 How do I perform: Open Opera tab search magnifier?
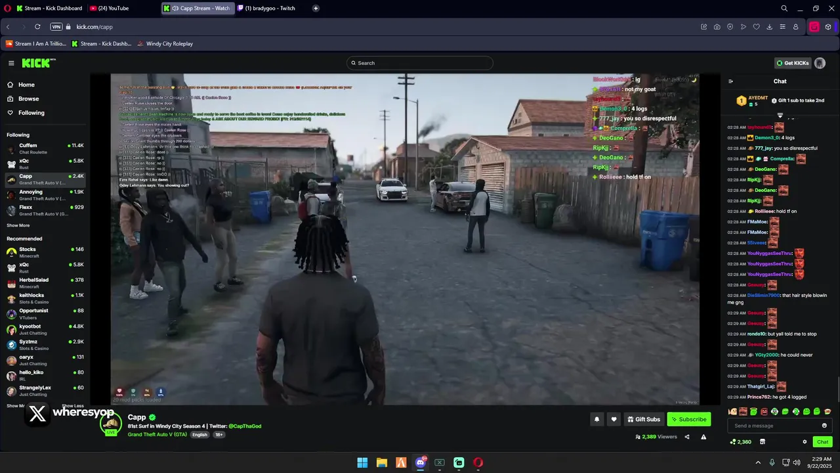pyautogui.click(x=784, y=9)
